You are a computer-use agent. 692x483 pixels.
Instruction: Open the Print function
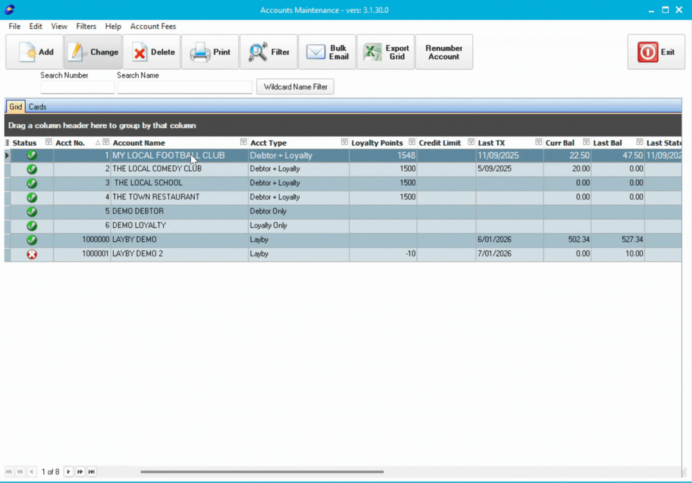coord(200,51)
